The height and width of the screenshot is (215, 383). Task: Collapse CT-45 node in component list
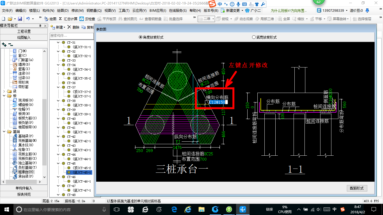coord(58,163)
